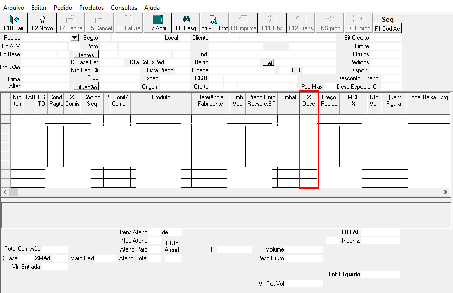Click the F6 Fatura toolbar icon
The height and width of the screenshot is (293, 453).
tap(128, 23)
